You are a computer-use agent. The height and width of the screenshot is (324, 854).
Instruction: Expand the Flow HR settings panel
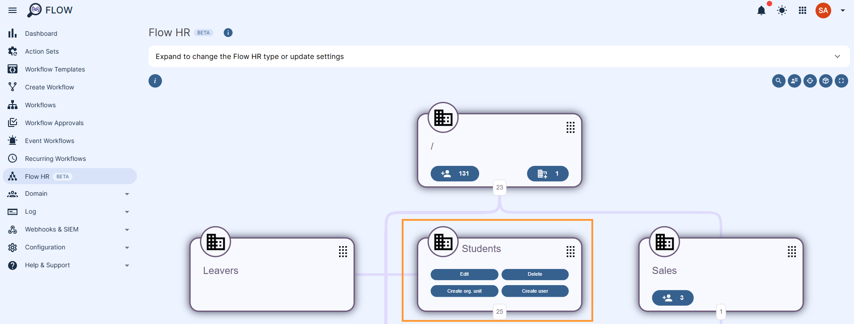pyautogui.click(x=837, y=56)
